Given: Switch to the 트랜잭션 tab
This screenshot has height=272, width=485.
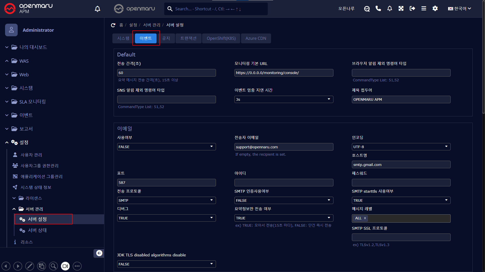Looking at the screenshot, I should 188,38.
